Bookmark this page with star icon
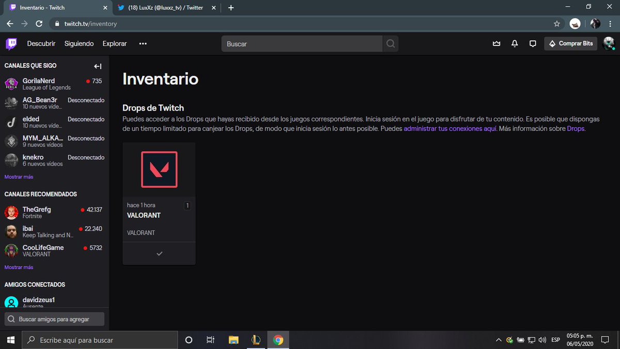Viewport: 620px width, 349px height. click(x=556, y=24)
